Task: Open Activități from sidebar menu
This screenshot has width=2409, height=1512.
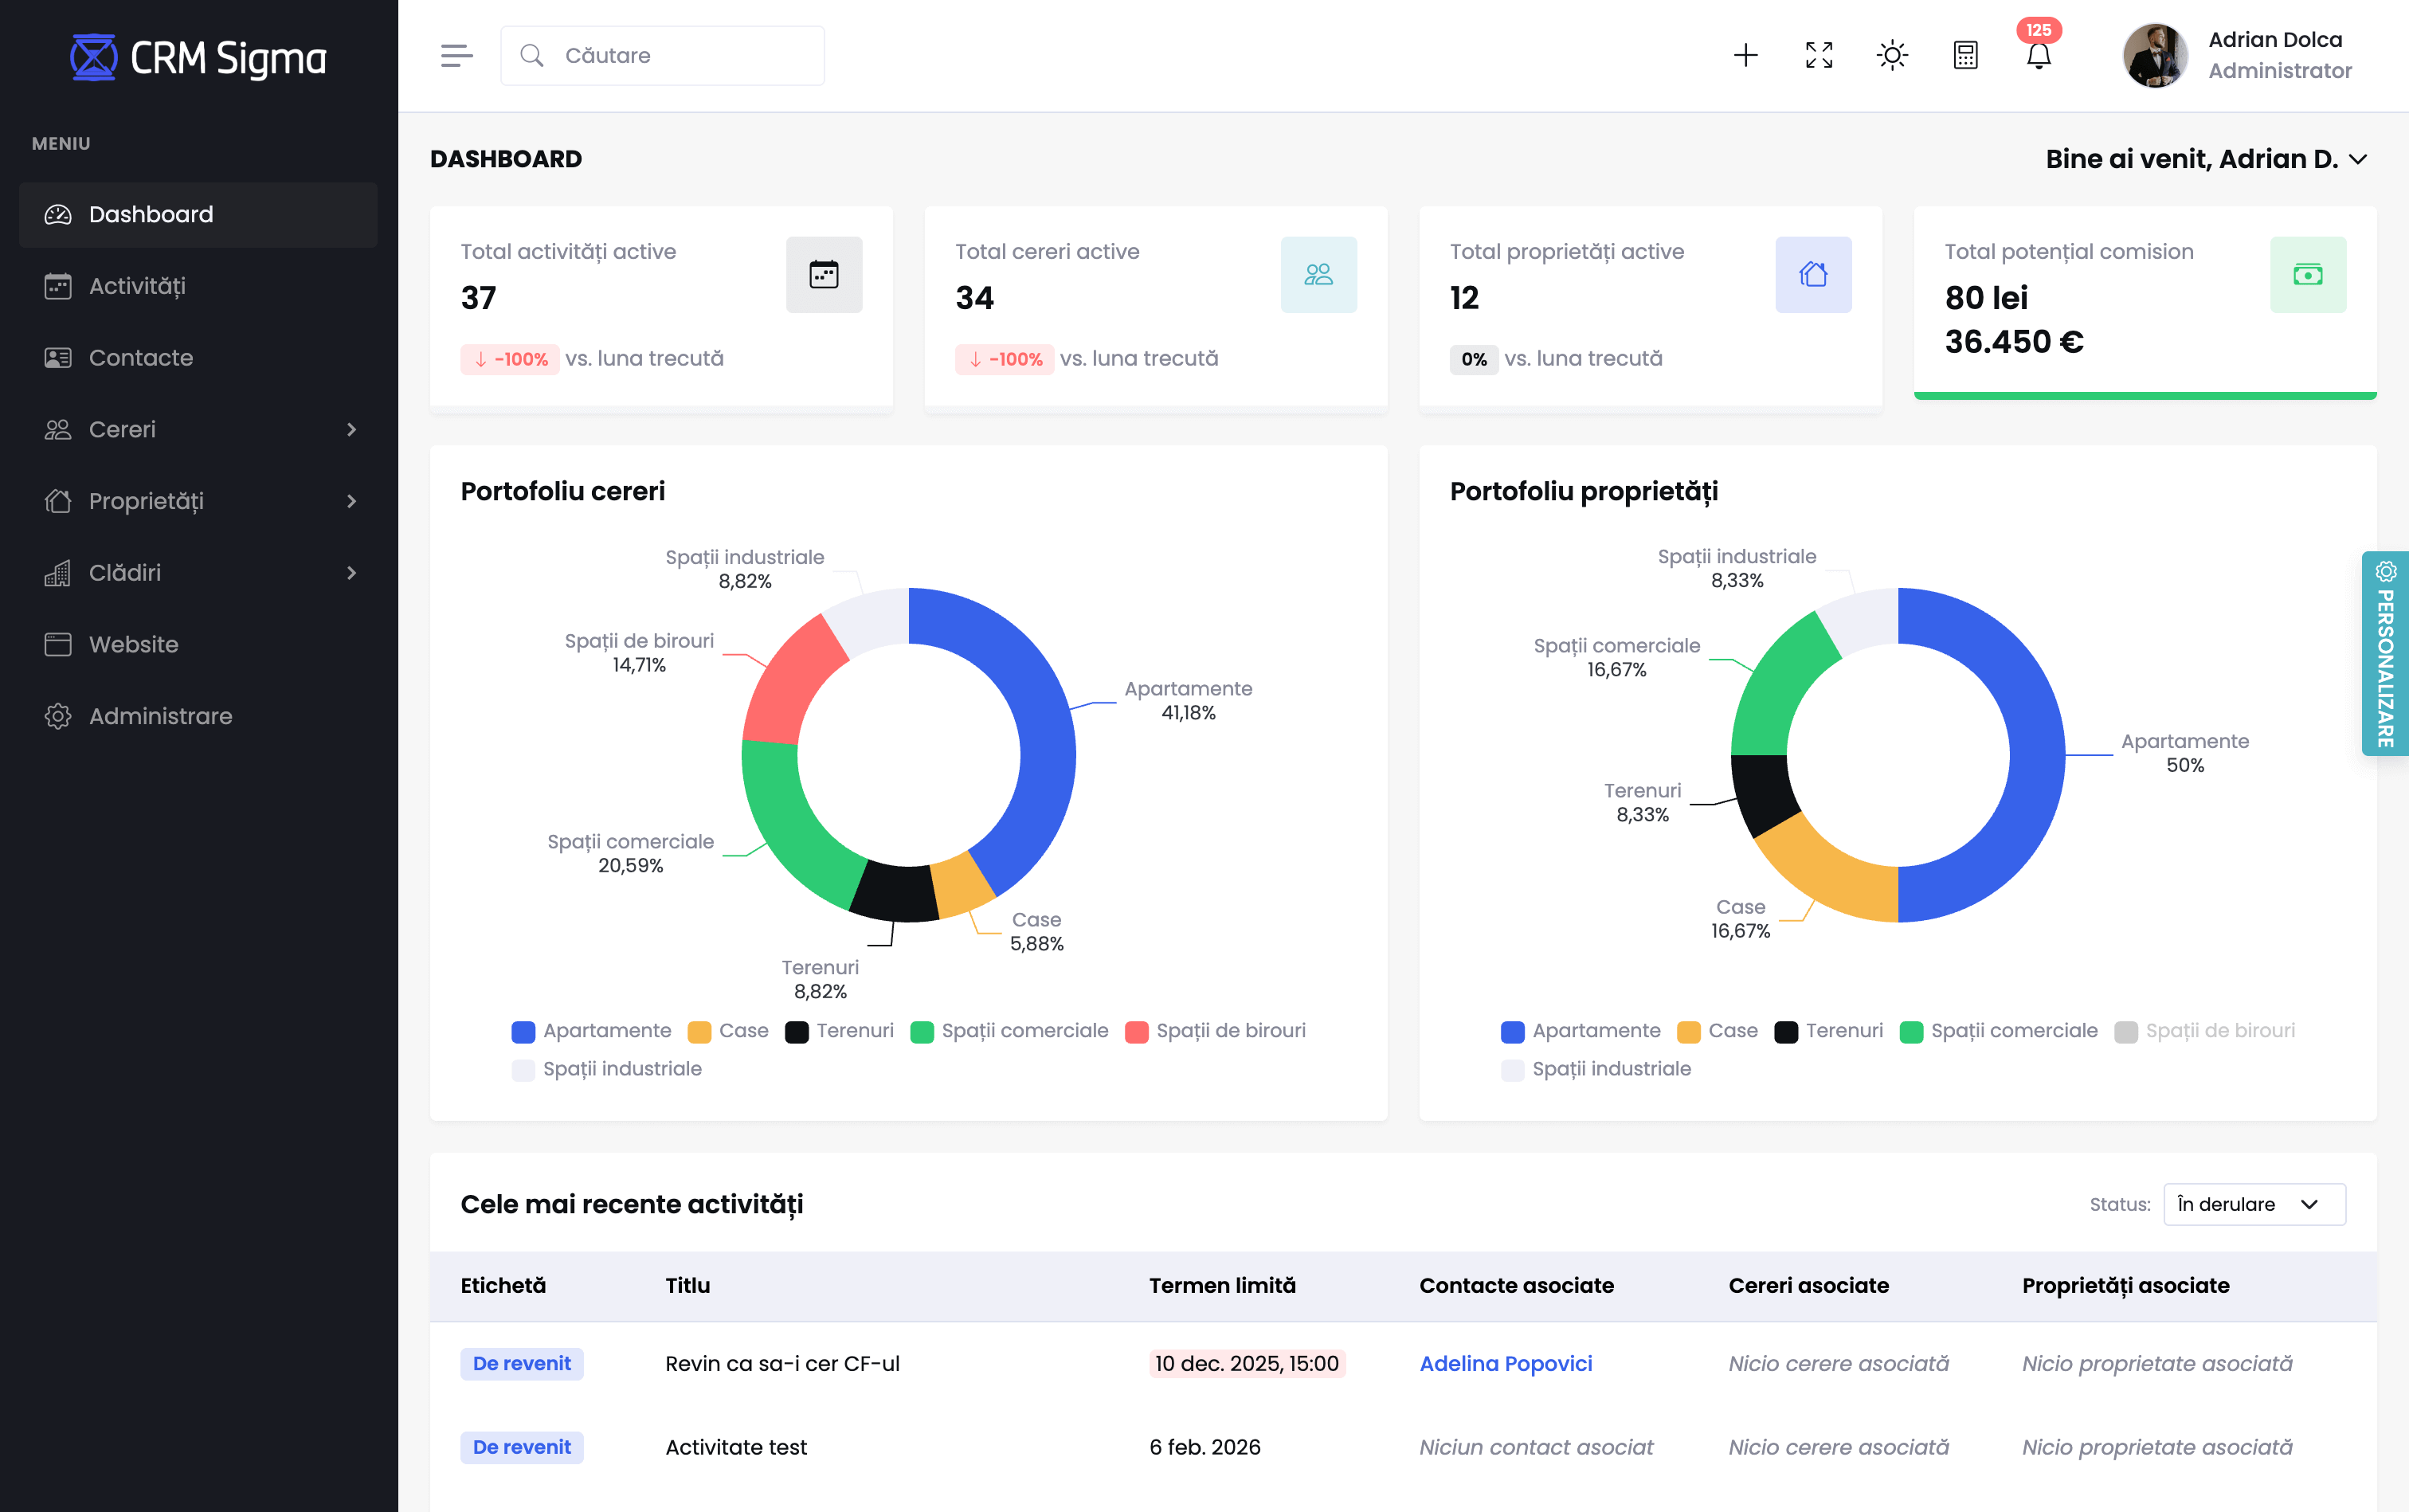Action: click(x=137, y=286)
